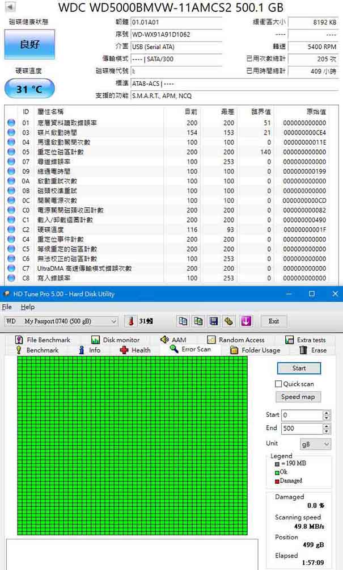Click the HD Tune Pro title bar app icon
The width and height of the screenshot is (343, 570).
[x=7, y=294]
